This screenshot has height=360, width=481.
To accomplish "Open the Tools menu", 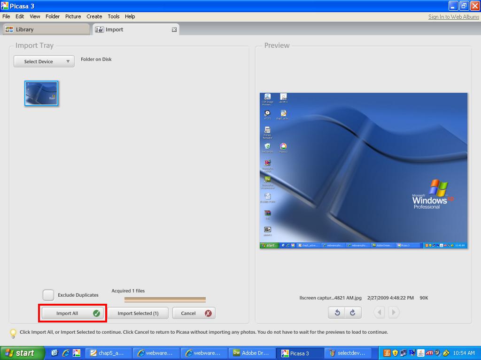I will [x=114, y=16].
